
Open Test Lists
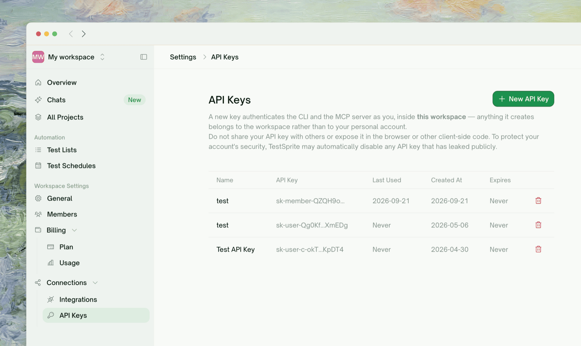(x=62, y=150)
